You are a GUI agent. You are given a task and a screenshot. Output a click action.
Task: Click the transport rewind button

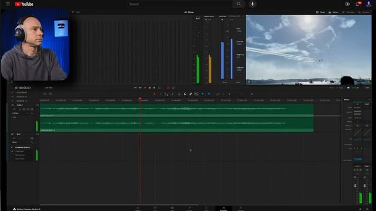click(135, 88)
